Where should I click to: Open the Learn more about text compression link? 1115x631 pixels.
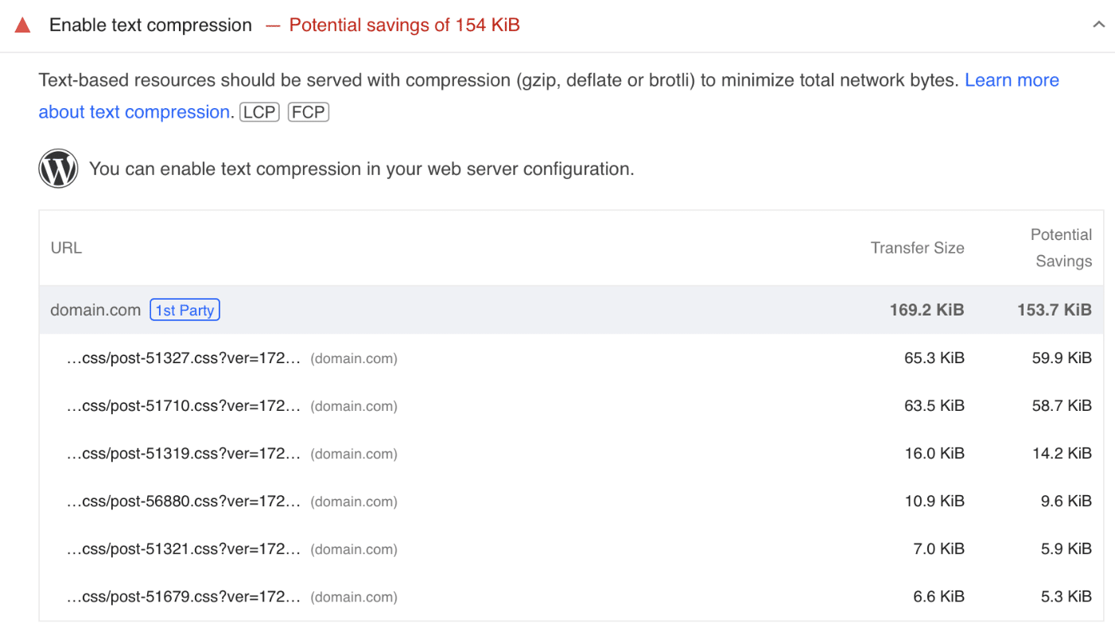click(x=1012, y=80)
